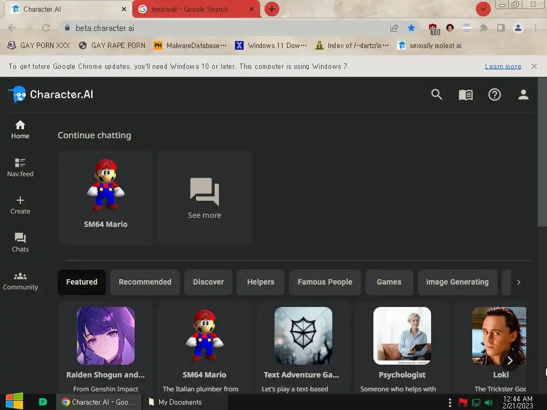Click Create plus icon in sidebar

[20, 205]
